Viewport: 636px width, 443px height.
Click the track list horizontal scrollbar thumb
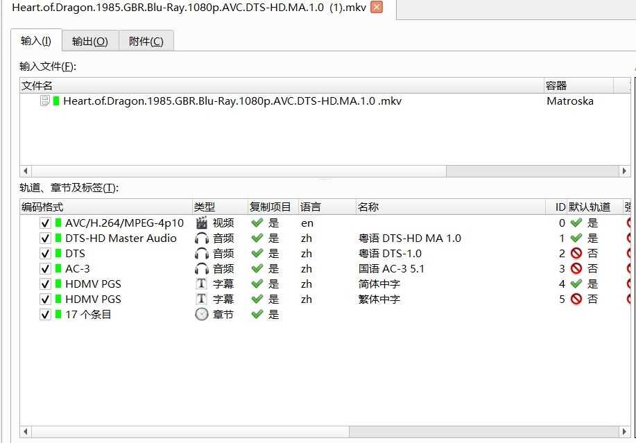(x=190, y=432)
